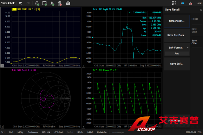The height and width of the screenshot is (135, 203).
Task: Click the undo arrow icon
Action: point(21,3)
